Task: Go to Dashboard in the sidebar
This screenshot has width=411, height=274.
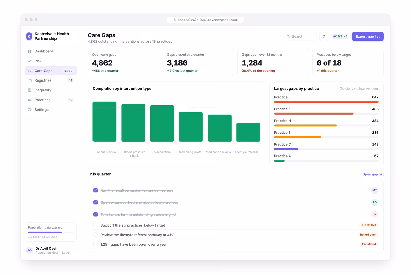Action: click(51, 51)
